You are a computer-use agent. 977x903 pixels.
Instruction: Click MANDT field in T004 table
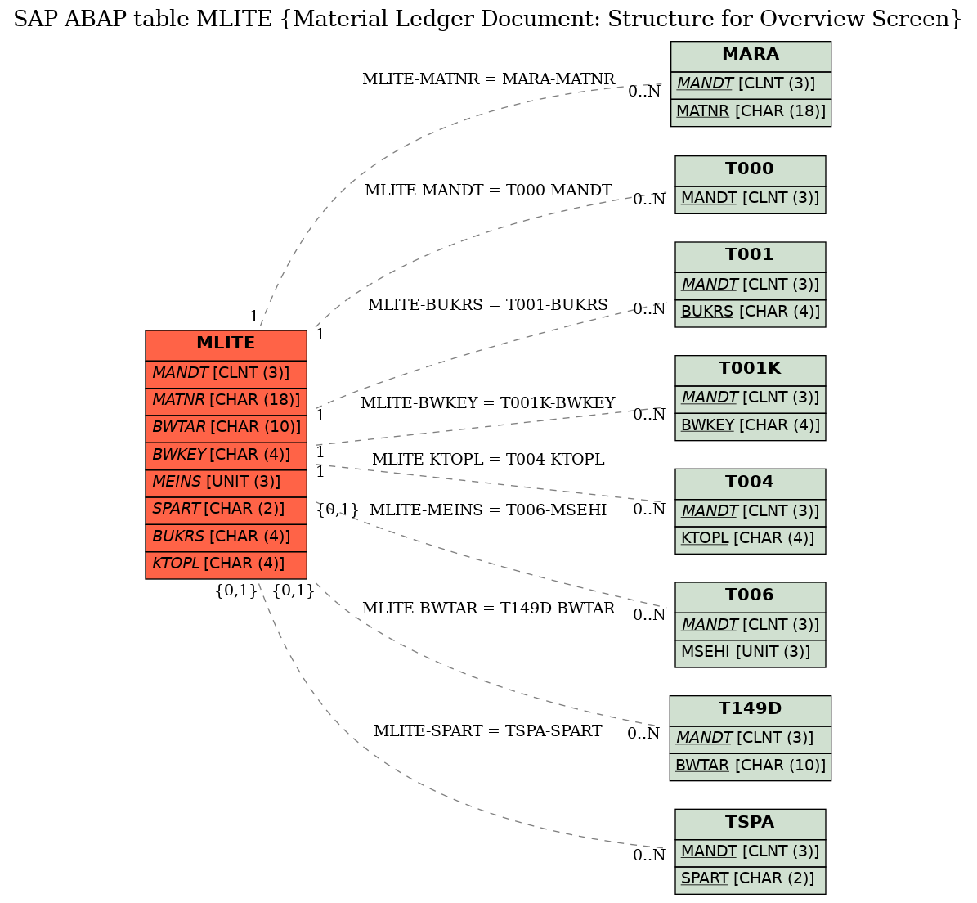tap(751, 513)
